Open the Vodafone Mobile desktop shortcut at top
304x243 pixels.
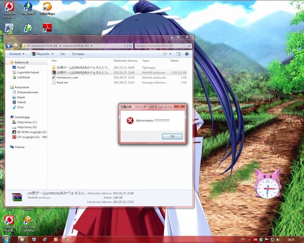(x=9, y=10)
